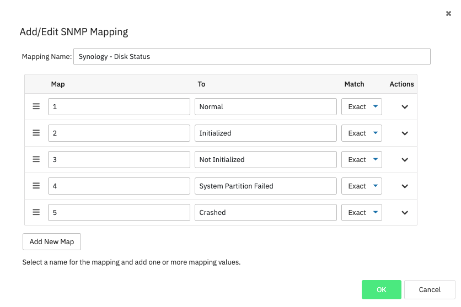Edit To field reading System Partition Failed
The height and width of the screenshot is (307, 461).
pyautogui.click(x=266, y=186)
